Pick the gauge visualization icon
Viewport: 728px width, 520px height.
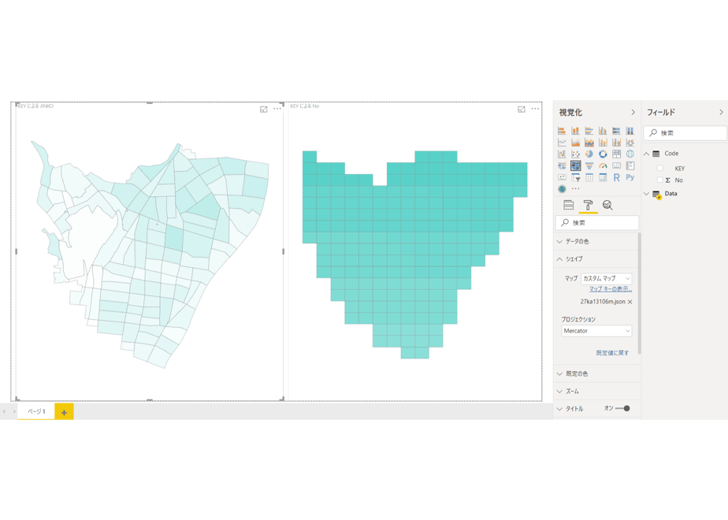coord(603,165)
